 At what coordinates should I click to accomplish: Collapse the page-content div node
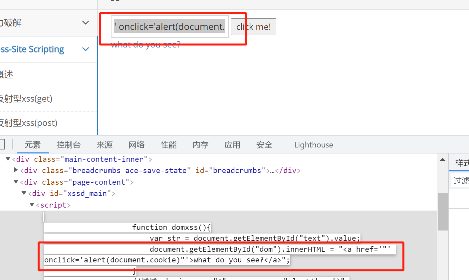pyautogui.click(x=16, y=182)
